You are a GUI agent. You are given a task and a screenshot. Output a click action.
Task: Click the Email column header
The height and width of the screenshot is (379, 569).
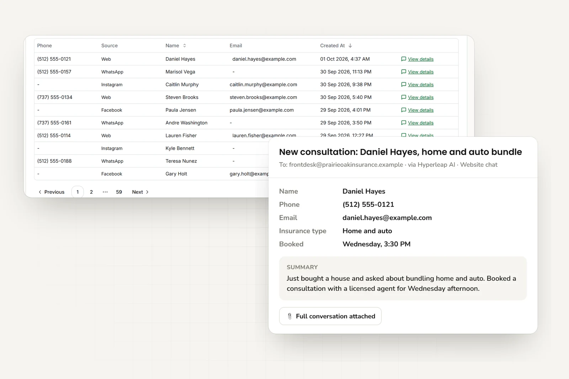(236, 45)
